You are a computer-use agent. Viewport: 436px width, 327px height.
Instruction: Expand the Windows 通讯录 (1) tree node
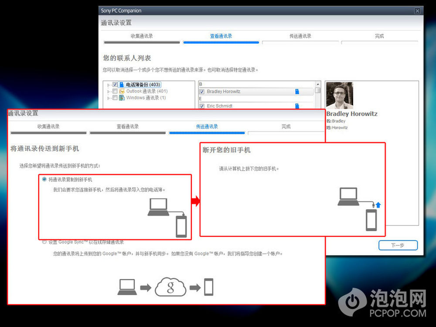[x=109, y=98]
